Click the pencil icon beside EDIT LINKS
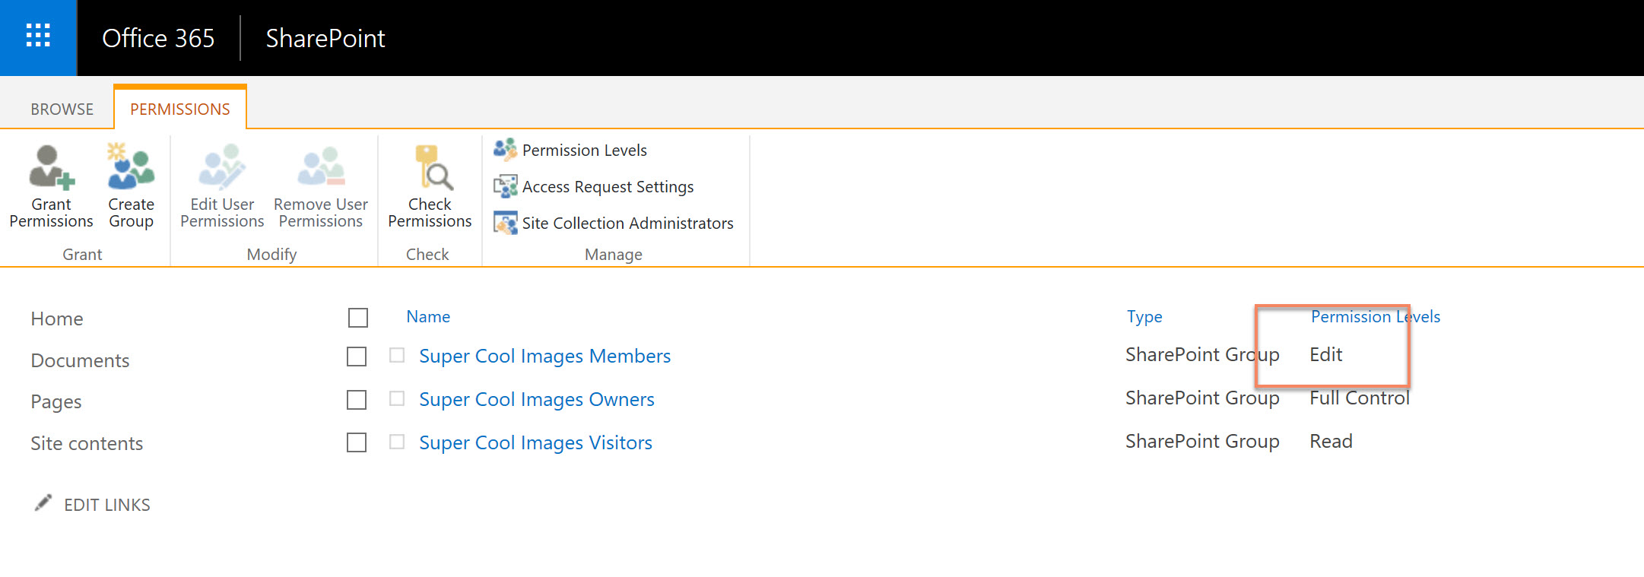This screenshot has width=1644, height=577. tap(43, 502)
